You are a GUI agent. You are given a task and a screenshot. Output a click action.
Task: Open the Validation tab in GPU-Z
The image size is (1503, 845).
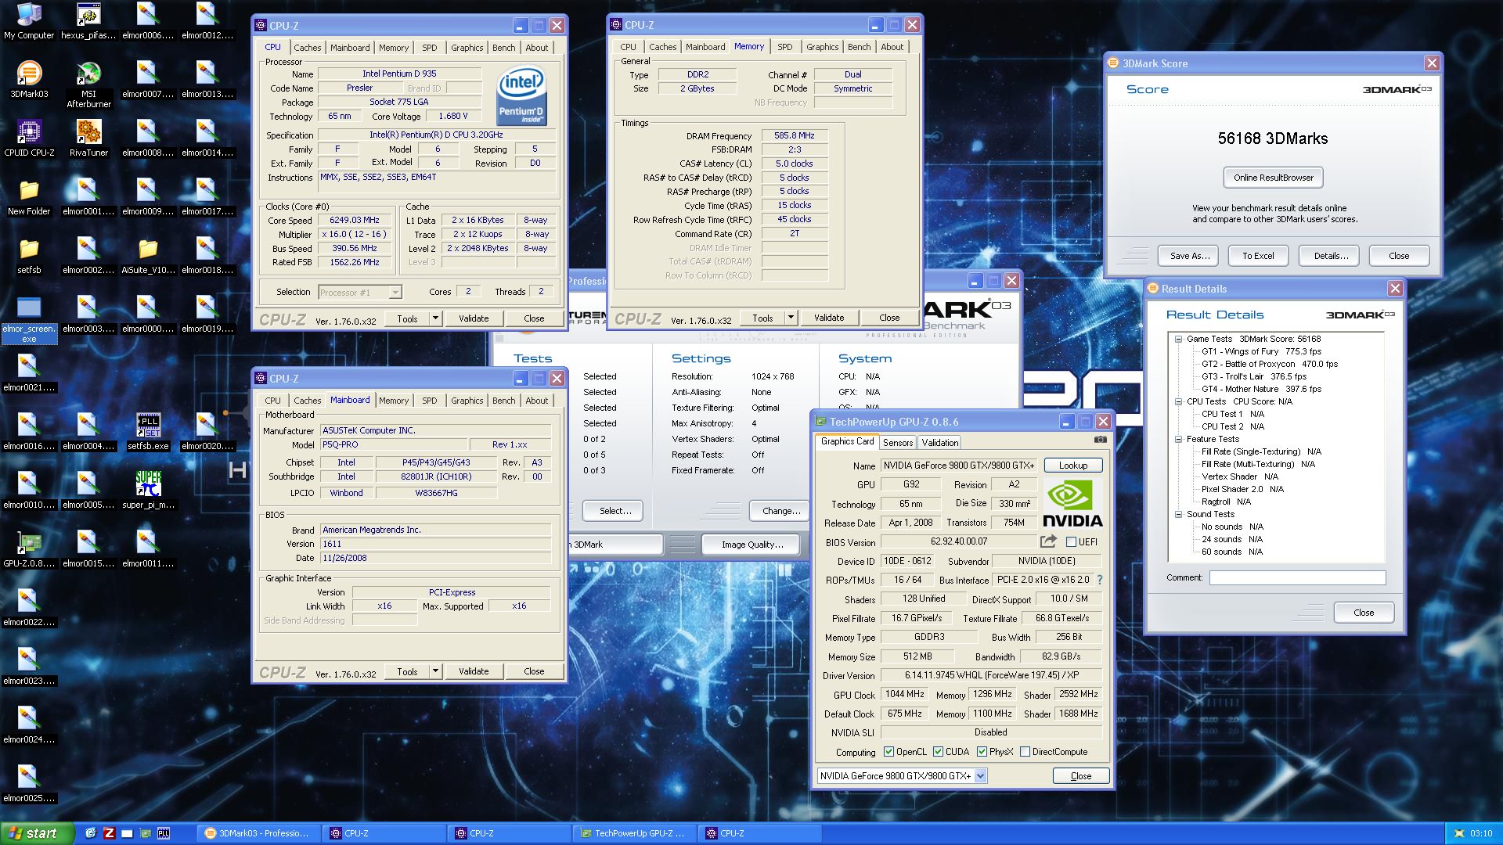pyautogui.click(x=939, y=443)
